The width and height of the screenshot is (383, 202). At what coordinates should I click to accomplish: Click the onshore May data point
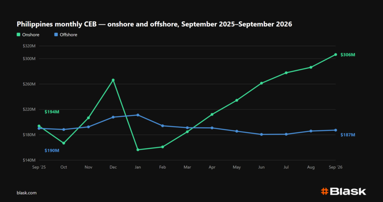point(237,100)
